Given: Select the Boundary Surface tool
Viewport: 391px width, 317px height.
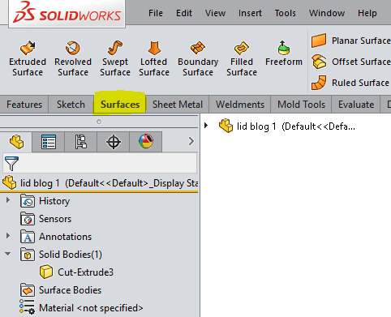Looking at the screenshot, I should click(x=198, y=58).
